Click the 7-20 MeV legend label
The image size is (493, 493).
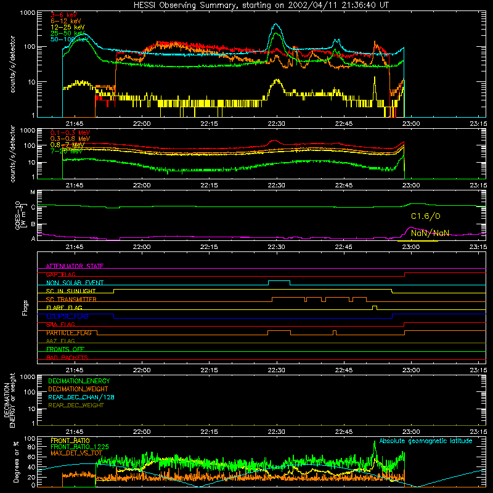point(66,151)
